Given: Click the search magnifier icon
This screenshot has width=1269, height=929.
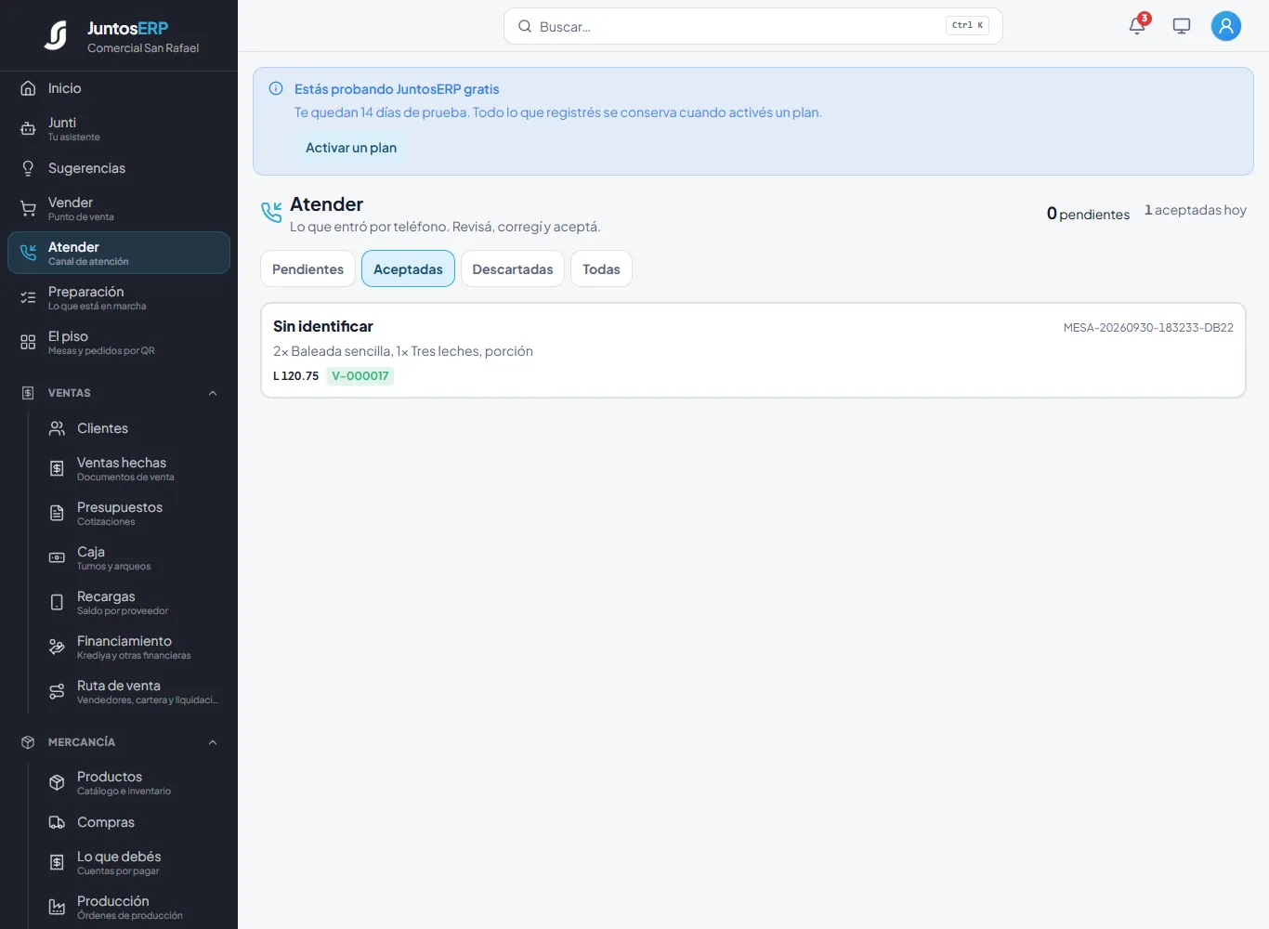Looking at the screenshot, I should tap(525, 26).
